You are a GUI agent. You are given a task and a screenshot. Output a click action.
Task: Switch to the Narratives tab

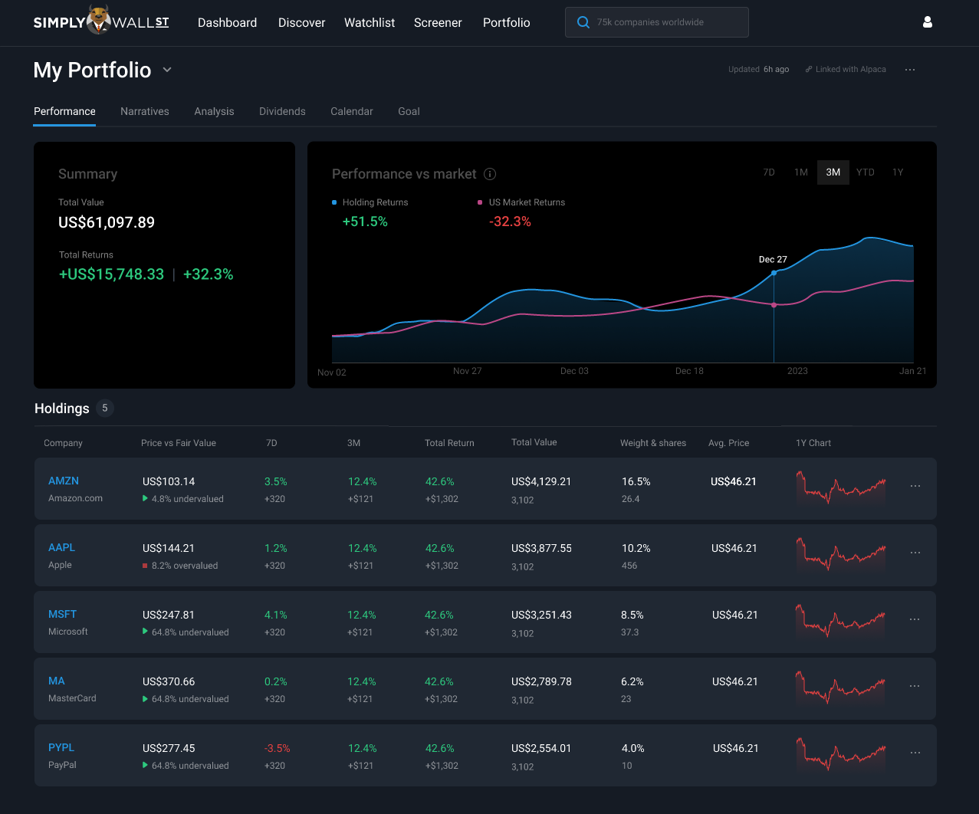(145, 111)
